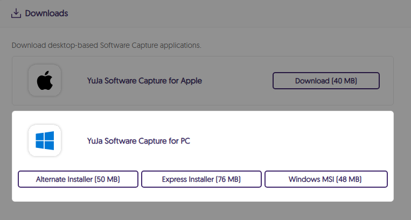Click the Downloads header title text
The width and height of the screenshot is (411, 220).
[46, 13]
